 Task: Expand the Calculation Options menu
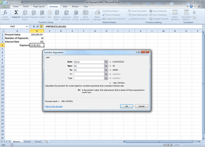coord(186,15)
